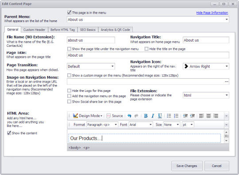Image resolution: width=239 pixels, height=175 pixels.
Task: Maximize the Edit Content Page window
Action: (224, 4)
